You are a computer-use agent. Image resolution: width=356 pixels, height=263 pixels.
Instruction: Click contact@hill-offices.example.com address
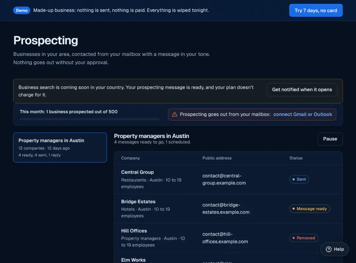pyautogui.click(x=225, y=238)
